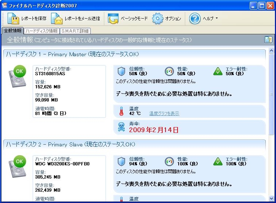The height and width of the screenshot is (203, 276).
Task: Click the 信頼性 shield icon showing 94%
Action: [x=121, y=162]
